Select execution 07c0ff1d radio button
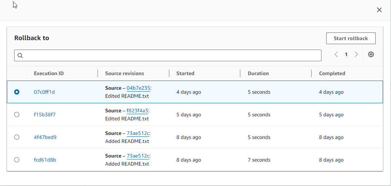Viewport: 391px width, 186px height. 17,92
